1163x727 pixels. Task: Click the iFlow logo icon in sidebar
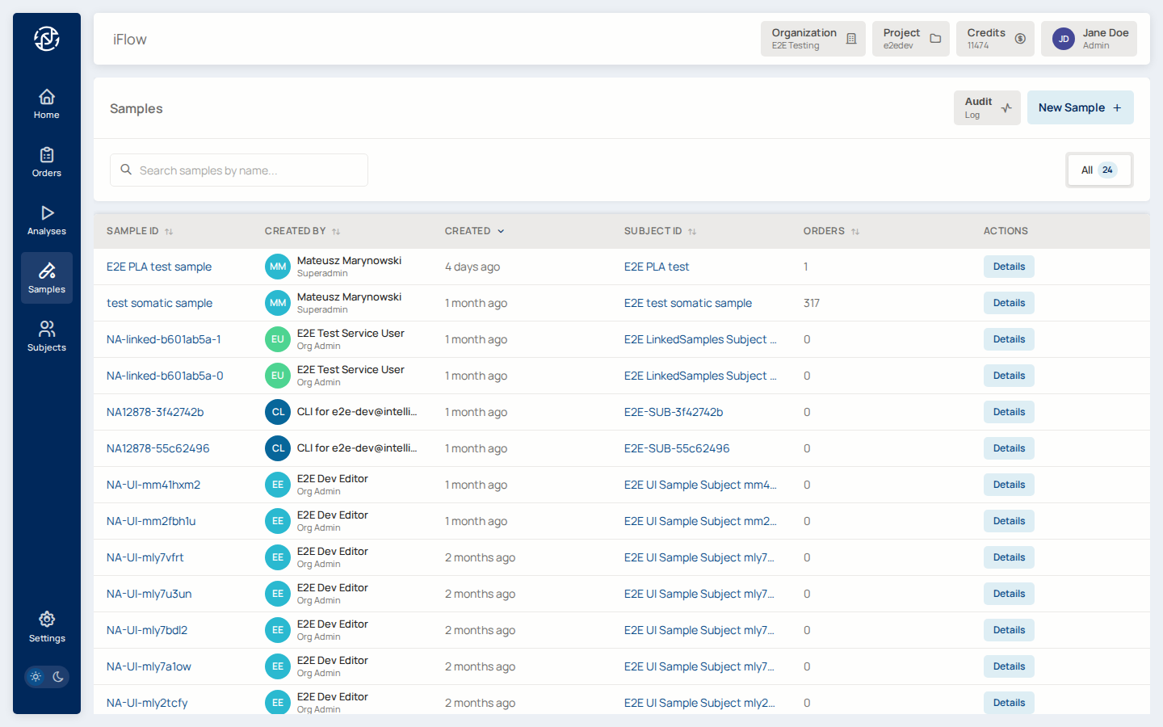pyautogui.click(x=47, y=39)
